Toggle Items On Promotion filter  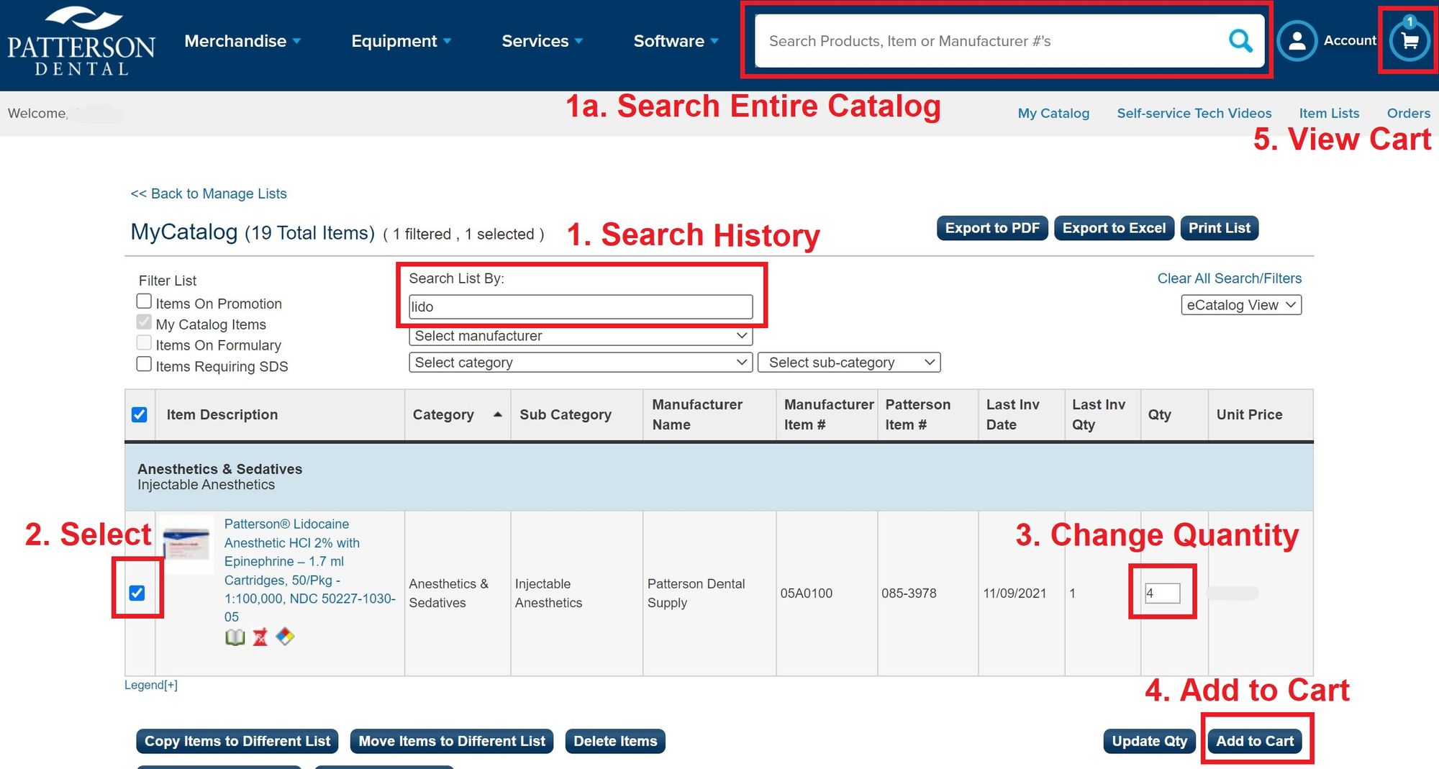point(144,301)
